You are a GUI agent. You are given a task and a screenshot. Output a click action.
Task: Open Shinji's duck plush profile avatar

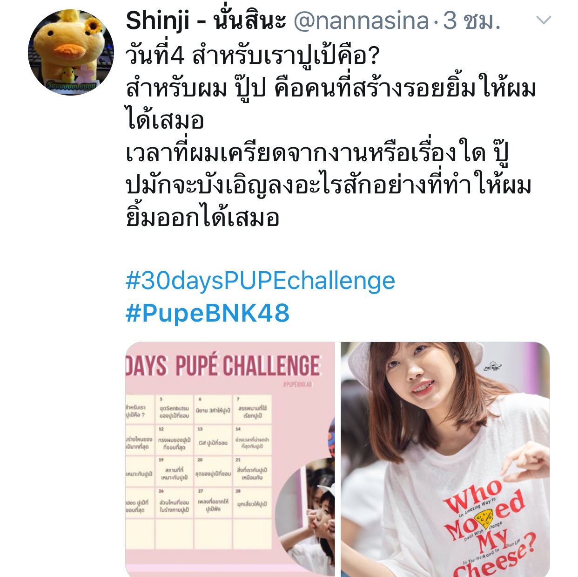[x=71, y=52]
